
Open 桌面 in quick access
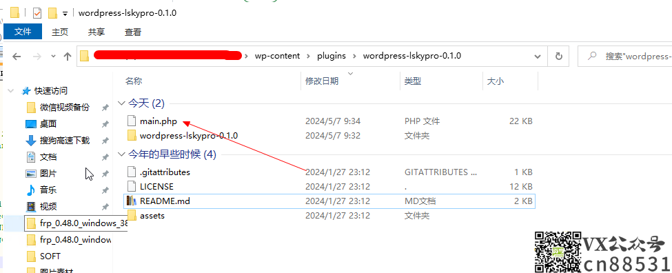point(48,124)
